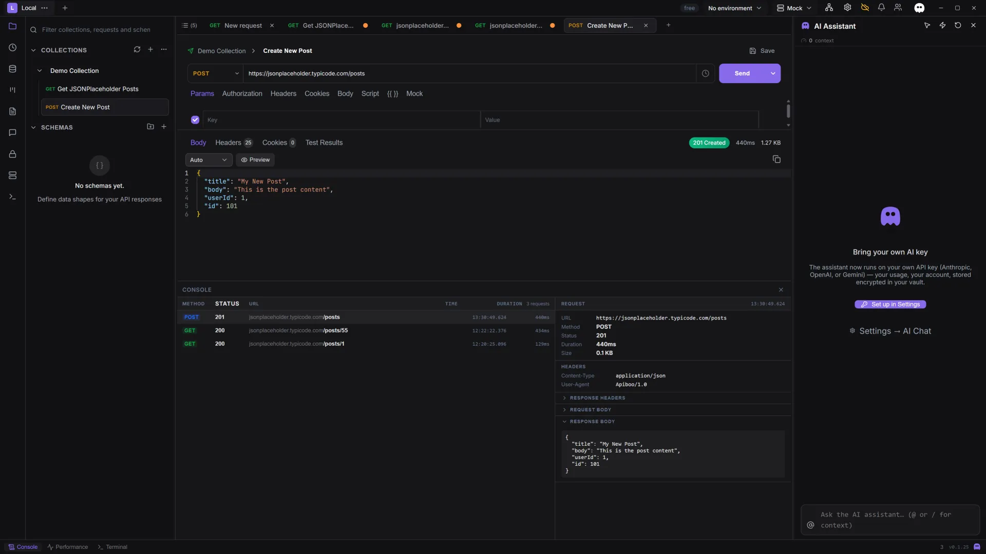Close the AI Assistant panel
Viewport: 986px width, 554px height.
(x=973, y=25)
